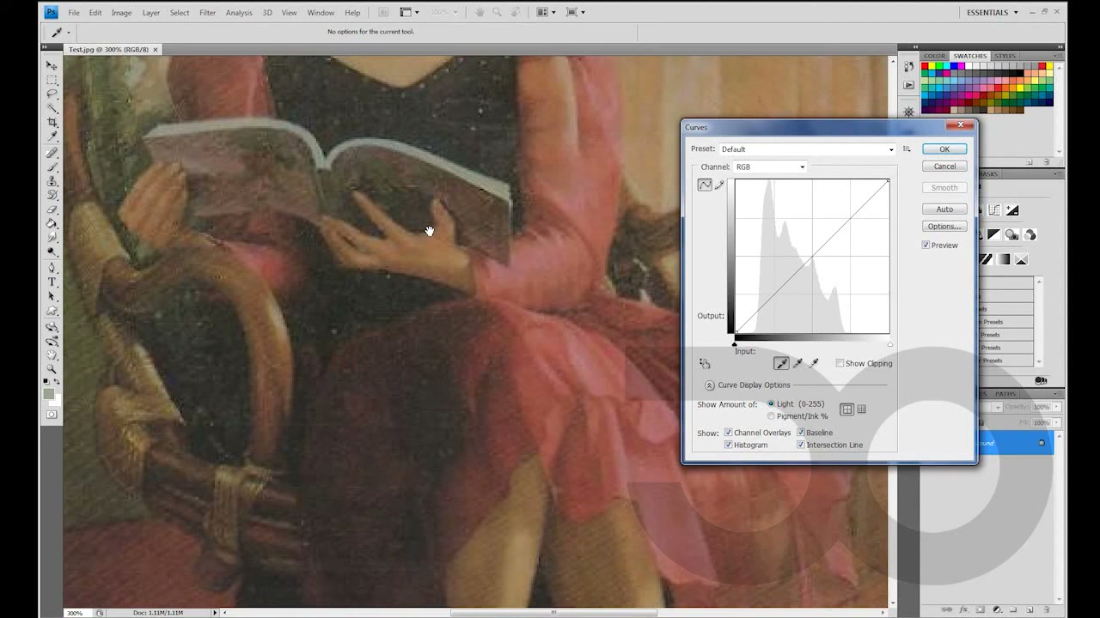Select the detailed grid display icon

coord(862,409)
